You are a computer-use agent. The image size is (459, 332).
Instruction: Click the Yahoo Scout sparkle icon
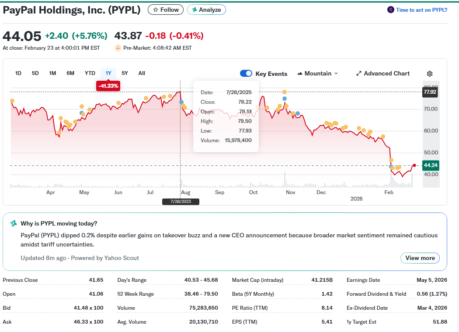coord(14,223)
